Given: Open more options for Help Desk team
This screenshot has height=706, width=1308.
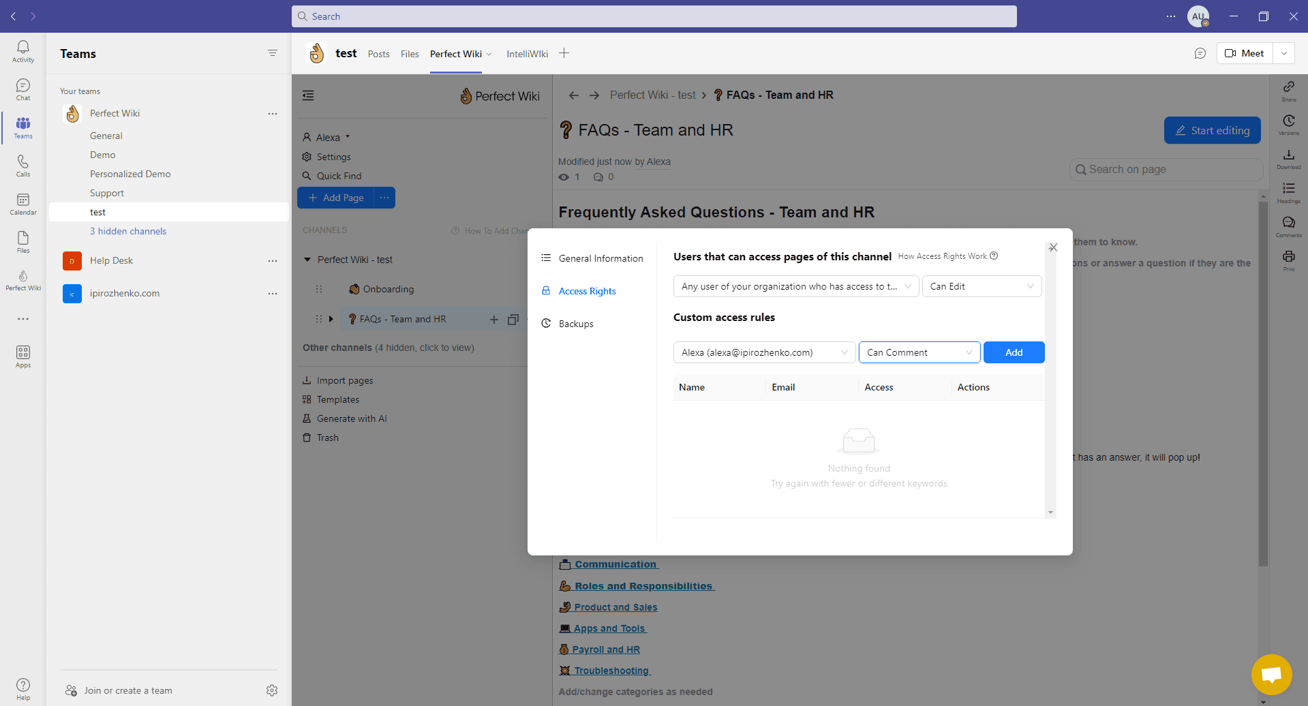Looking at the screenshot, I should (273, 261).
